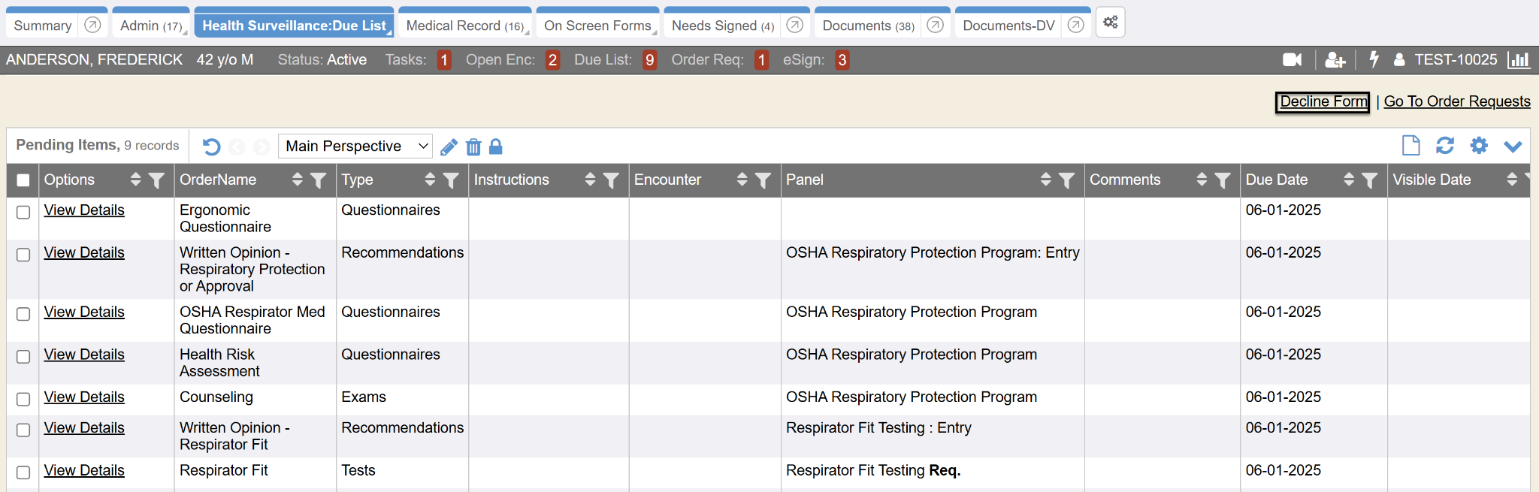The image size is (1539, 492).
Task: Click the blue refresh arrows icon
Action: coord(1444,146)
